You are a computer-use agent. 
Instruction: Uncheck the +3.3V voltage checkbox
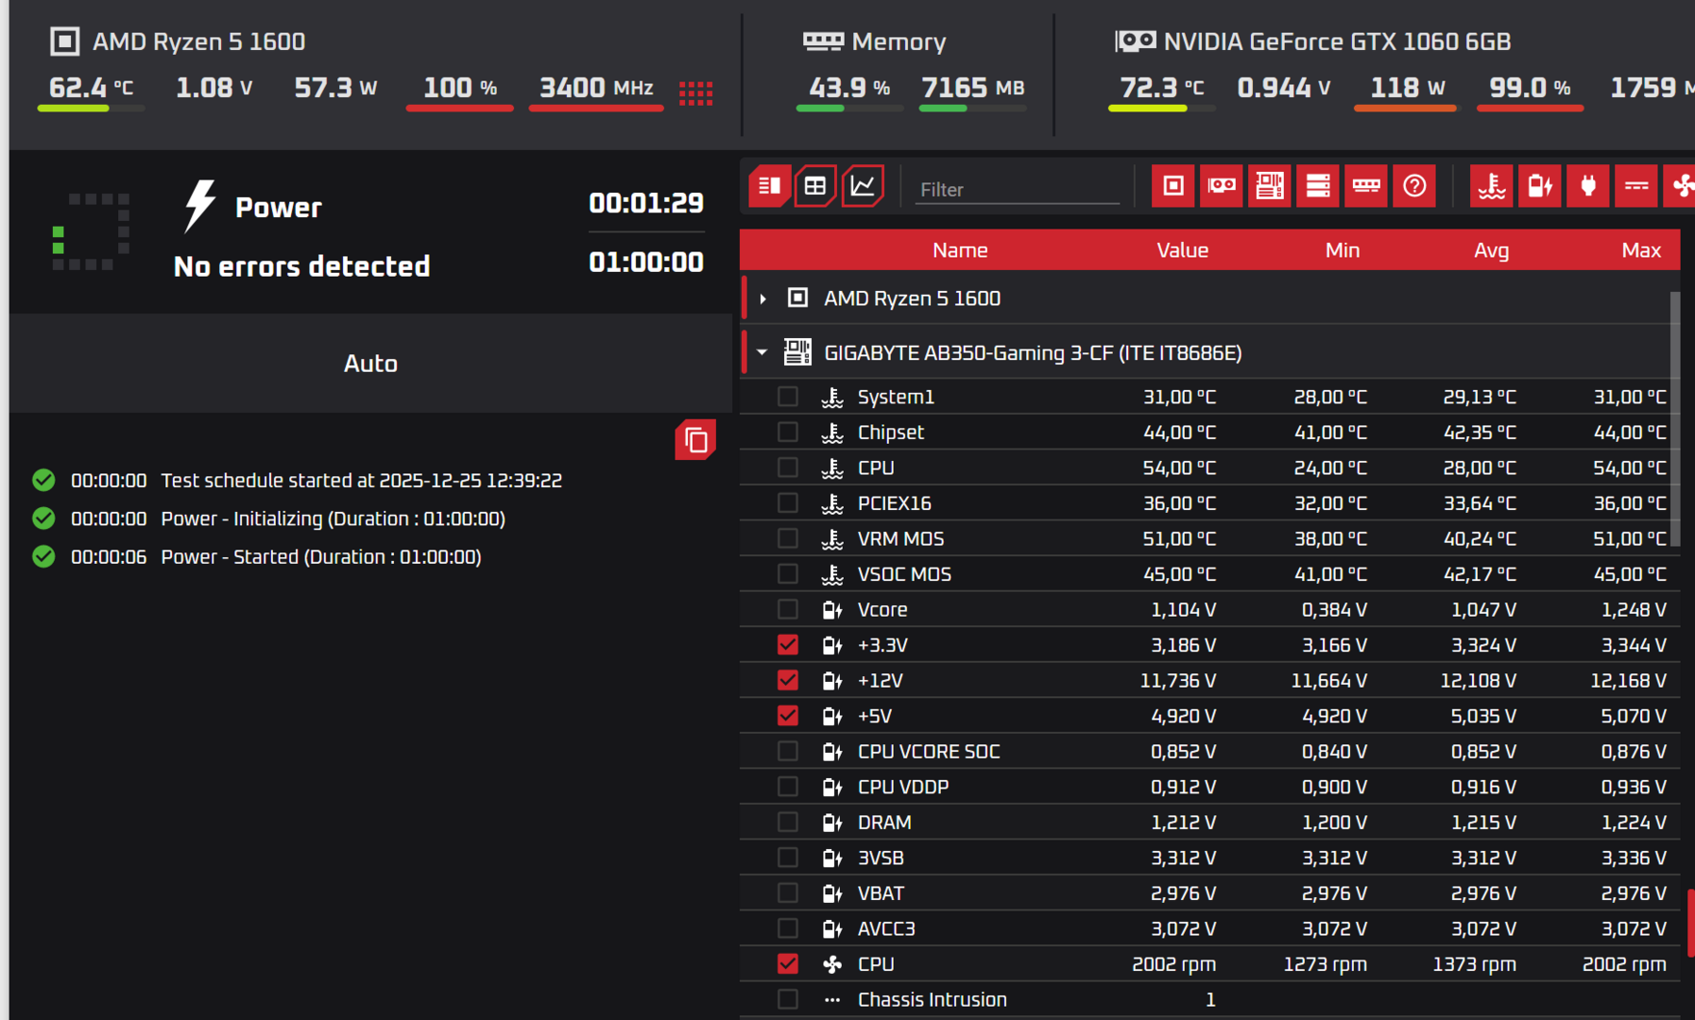(787, 645)
